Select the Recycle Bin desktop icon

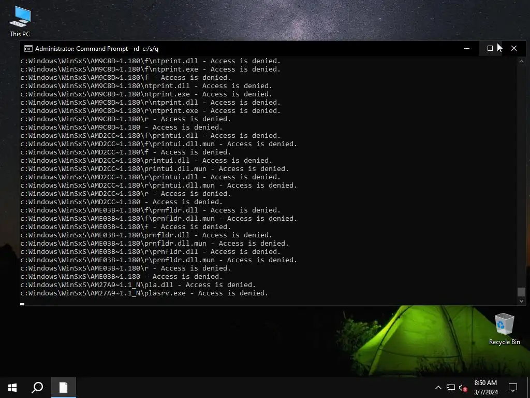point(504,329)
